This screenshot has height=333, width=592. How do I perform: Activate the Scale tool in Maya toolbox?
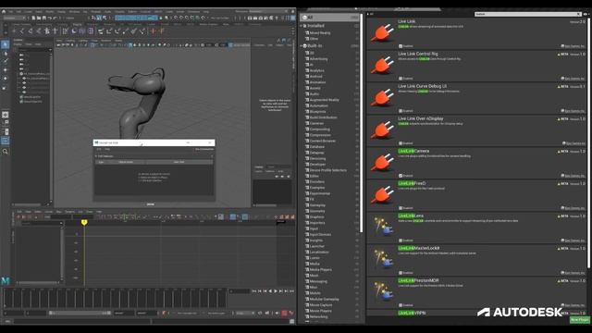point(5,88)
